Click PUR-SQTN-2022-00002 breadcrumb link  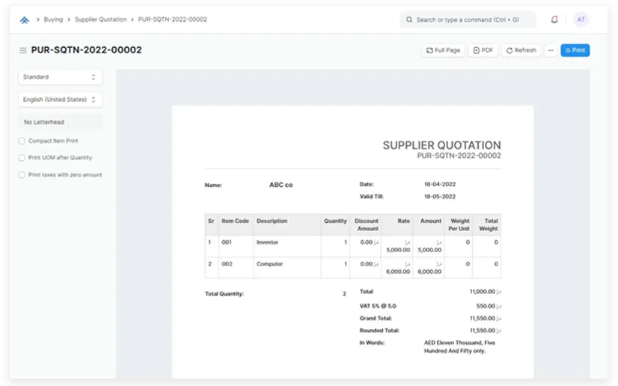[173, 19]
